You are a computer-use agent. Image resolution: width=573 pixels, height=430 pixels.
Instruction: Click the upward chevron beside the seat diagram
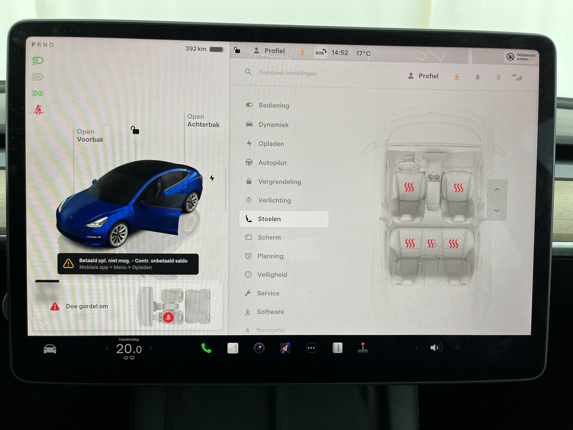tap(497, 190)
